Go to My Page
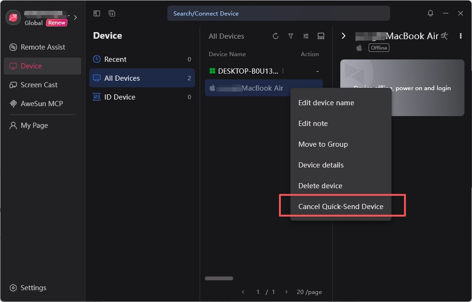This screenshot has height=302, width=472. click(42, 126)
